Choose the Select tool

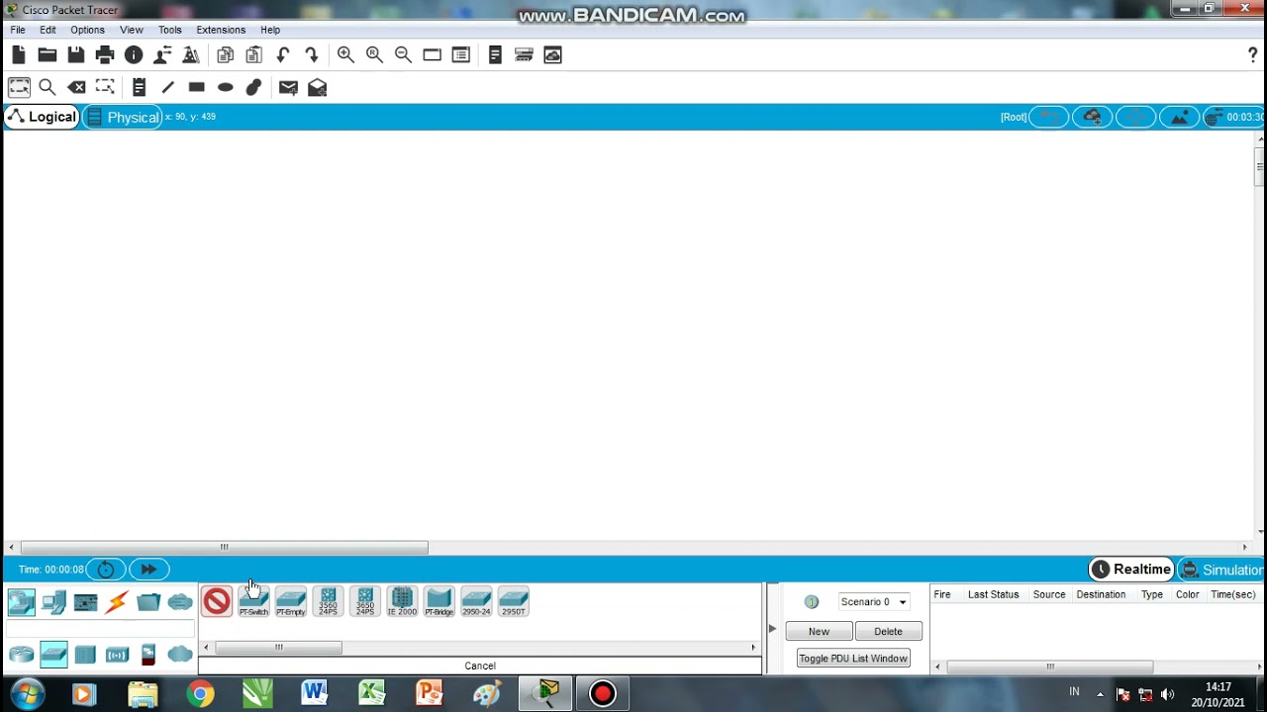coord(19,88)
